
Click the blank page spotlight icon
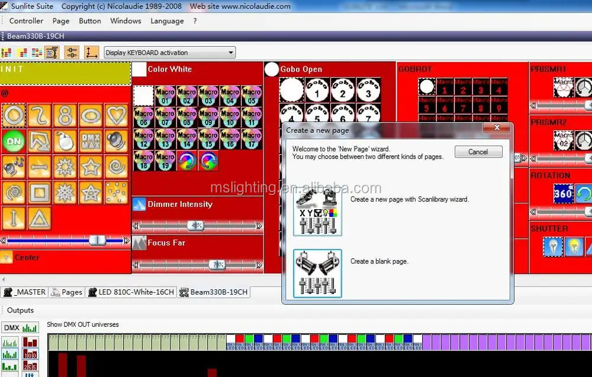click(x=317, y=273)
